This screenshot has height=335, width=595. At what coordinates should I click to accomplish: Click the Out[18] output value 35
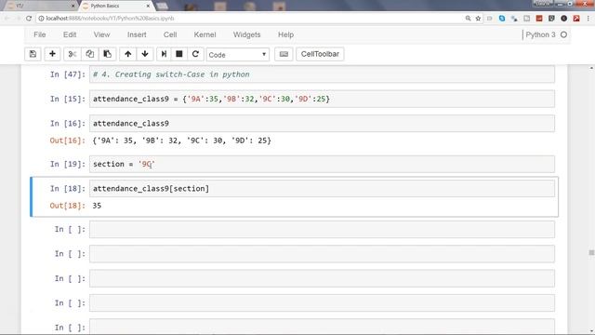(97, 206)
